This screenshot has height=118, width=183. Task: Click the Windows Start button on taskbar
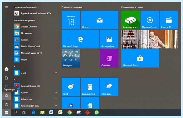point(6,112)
